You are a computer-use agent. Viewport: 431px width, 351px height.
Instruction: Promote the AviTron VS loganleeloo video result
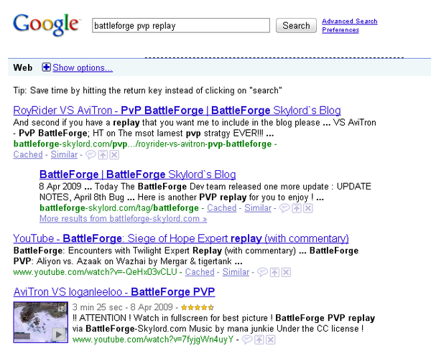(259, 340)
